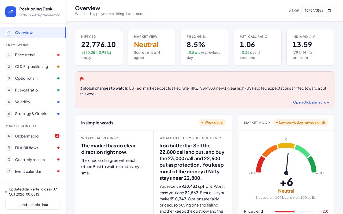Click the Neutral value on the Market View card
Screen dimensions: 343x214
pos(146,44)
